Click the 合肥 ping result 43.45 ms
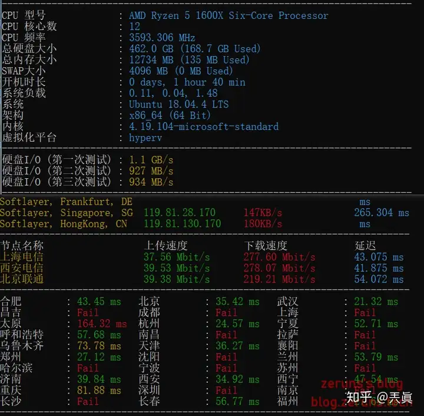Image resolution: width=424 pixels, height=416 pixels. point(99,302)
